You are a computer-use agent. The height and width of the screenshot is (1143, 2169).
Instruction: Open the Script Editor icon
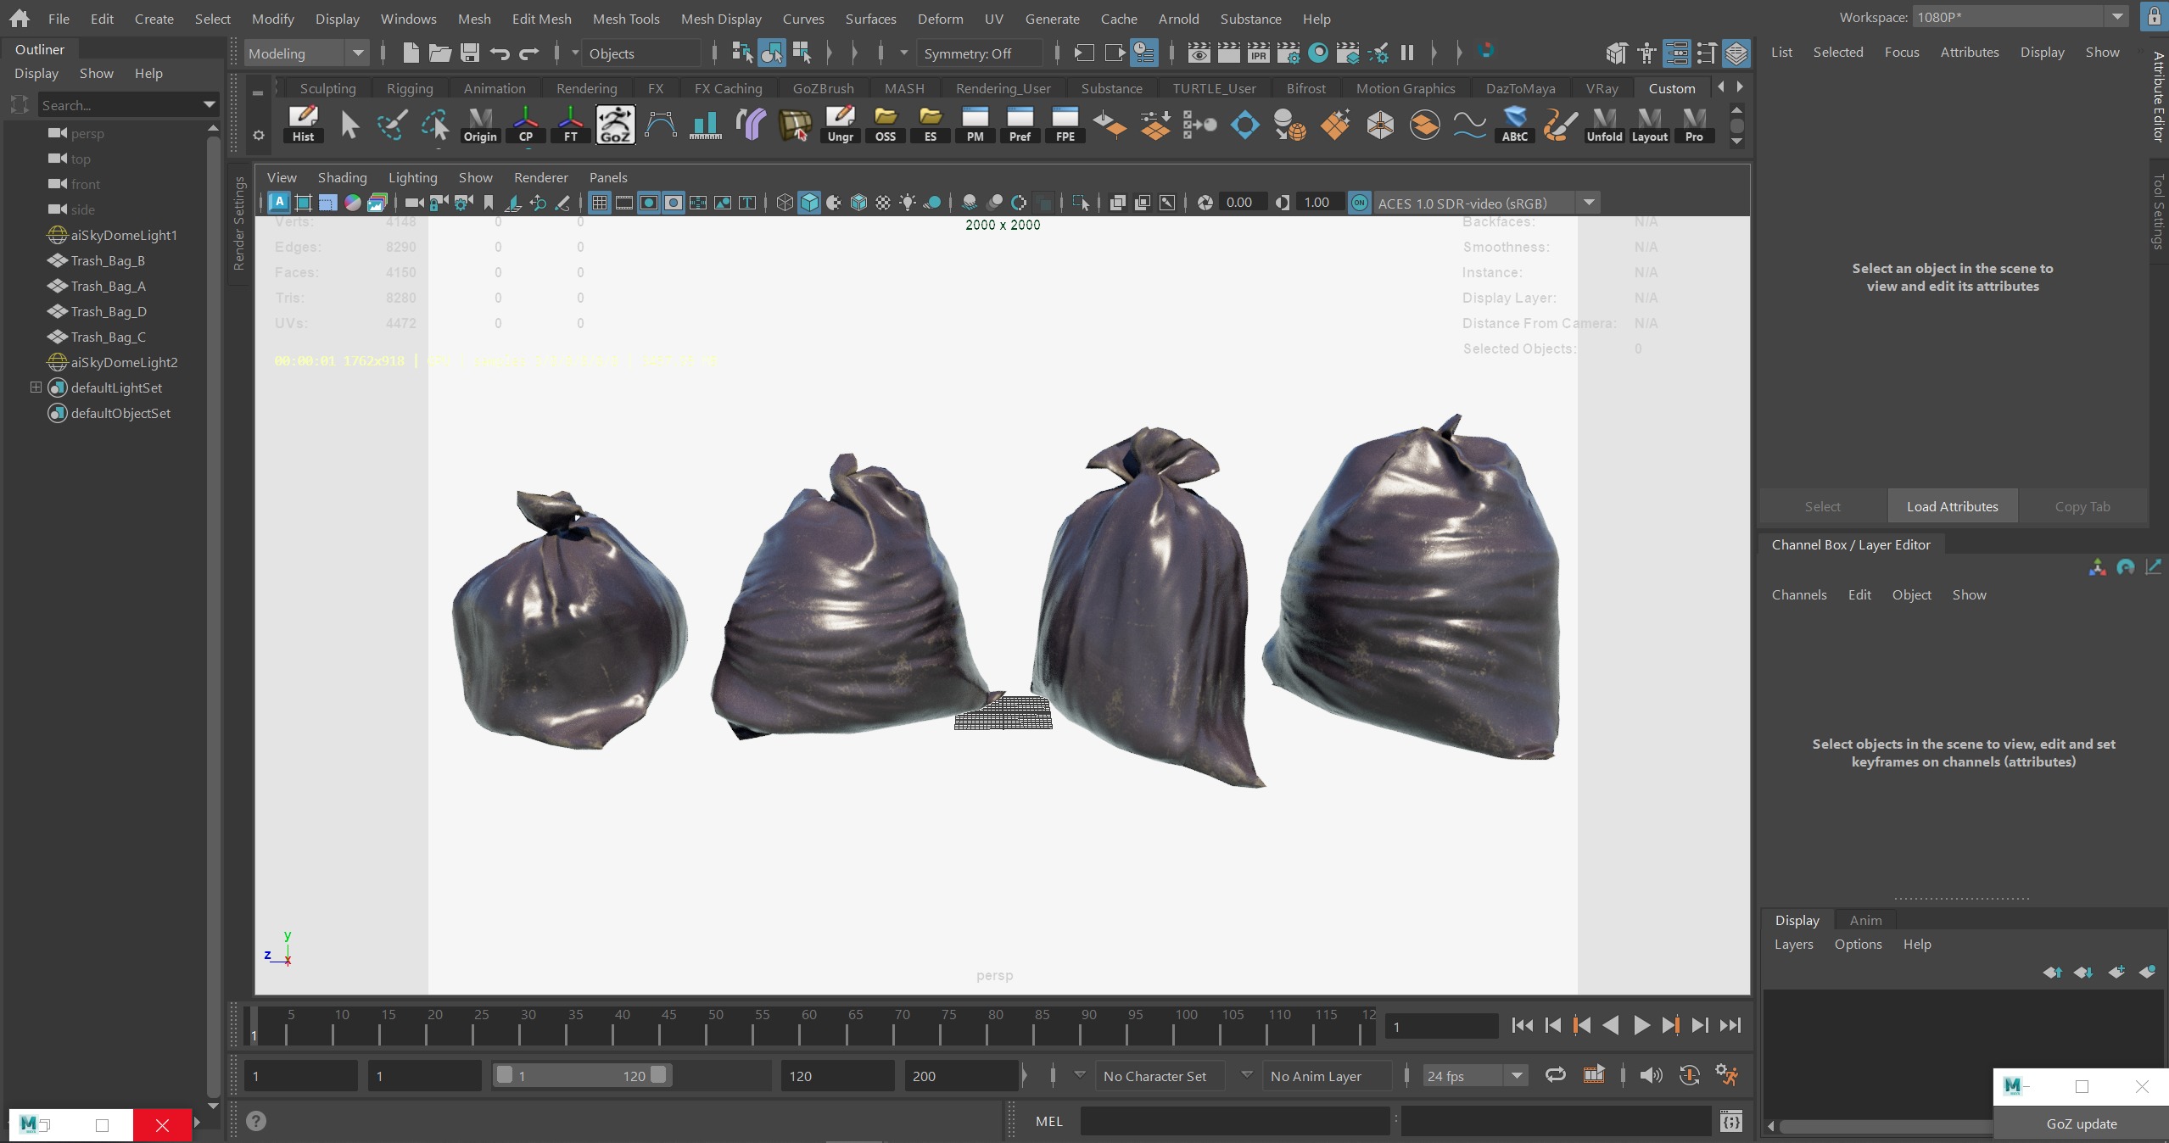click(1731, 1121)
